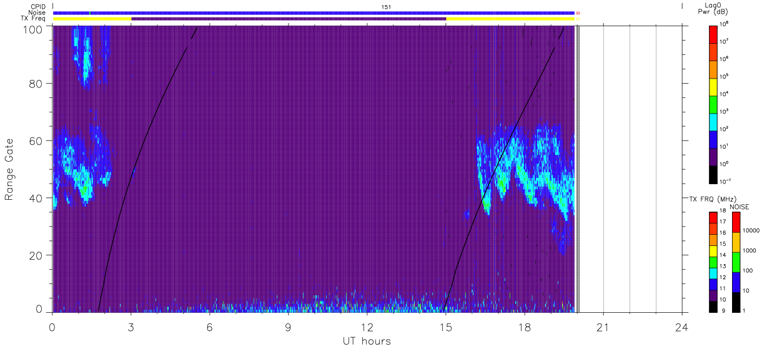Pick the yellow segment of TX FRQ colorbar

[713, 250]
